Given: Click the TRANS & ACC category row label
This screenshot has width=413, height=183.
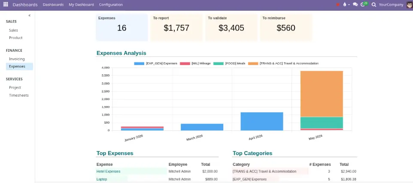Looking at the screenshot, I should tap(264, 171).
